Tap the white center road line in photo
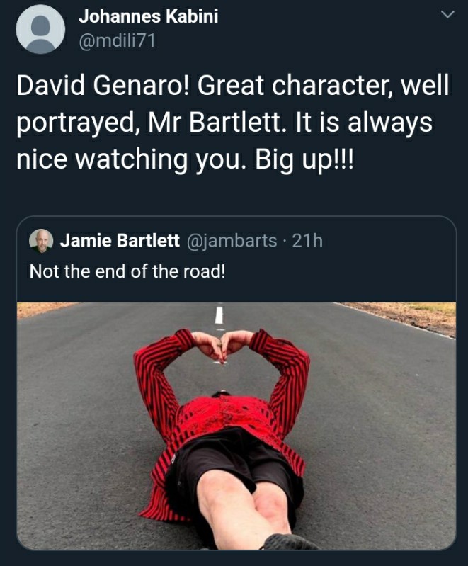This screenshot has height=566, width=468. 219,315
